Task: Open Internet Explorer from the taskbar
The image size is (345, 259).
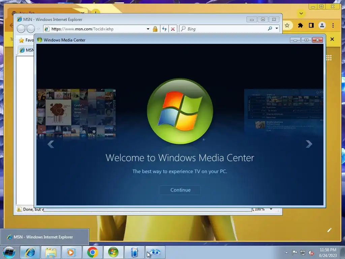Action: (30, 252)
